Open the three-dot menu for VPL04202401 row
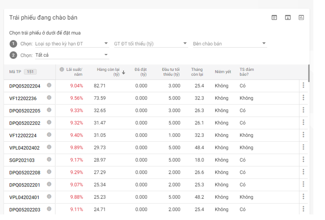Image resolution: width=325 pixels, height=220 pixels. 303,197
